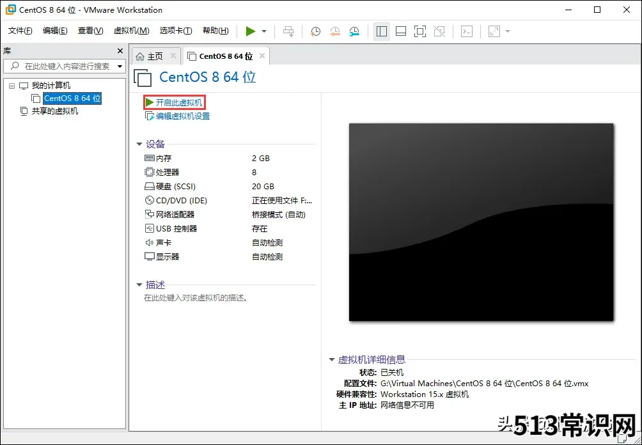The width and height of the screenshot is (642, 445).
Task: Close the CentOS 8 64 位 tab
Action: (262, 56)
